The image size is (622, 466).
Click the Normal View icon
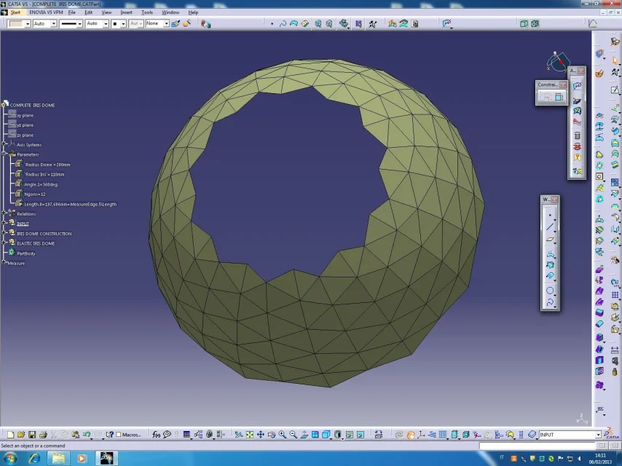click(x=304, y=435)
